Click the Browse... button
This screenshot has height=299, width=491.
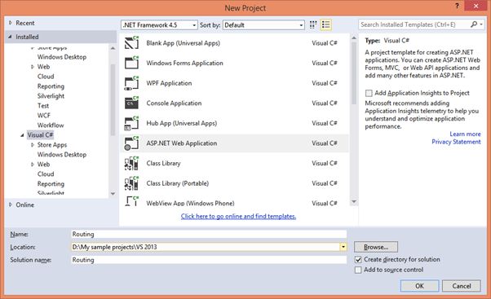point(376,247)
